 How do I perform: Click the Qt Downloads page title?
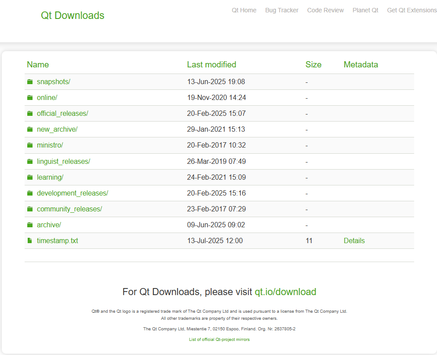[x=73, y=15]
